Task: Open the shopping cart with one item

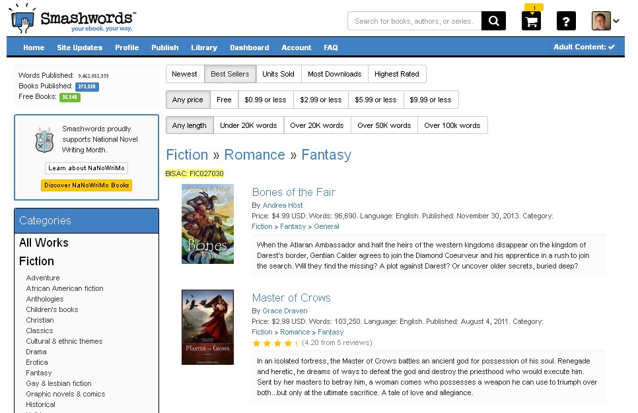Action: (x=530, y=21)
